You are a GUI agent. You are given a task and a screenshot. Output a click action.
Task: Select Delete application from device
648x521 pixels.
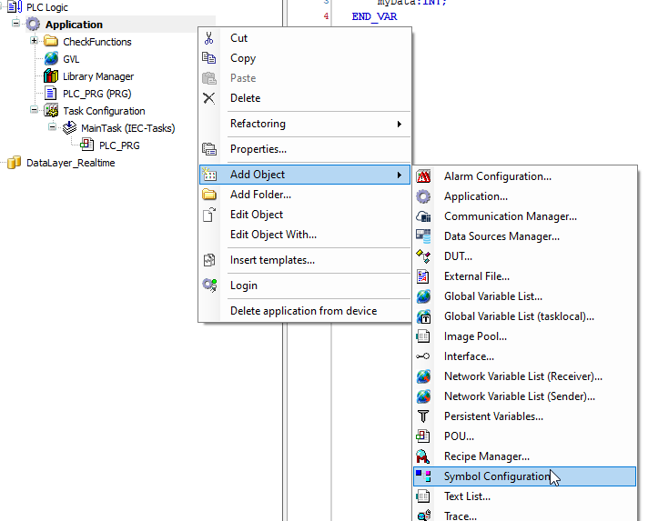[305, 311]
